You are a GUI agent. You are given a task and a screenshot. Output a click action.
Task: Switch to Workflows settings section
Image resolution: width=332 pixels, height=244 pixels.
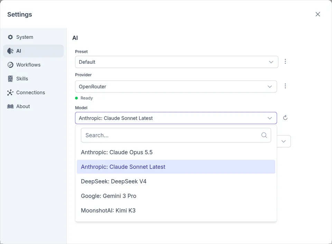tap(34, 65)
